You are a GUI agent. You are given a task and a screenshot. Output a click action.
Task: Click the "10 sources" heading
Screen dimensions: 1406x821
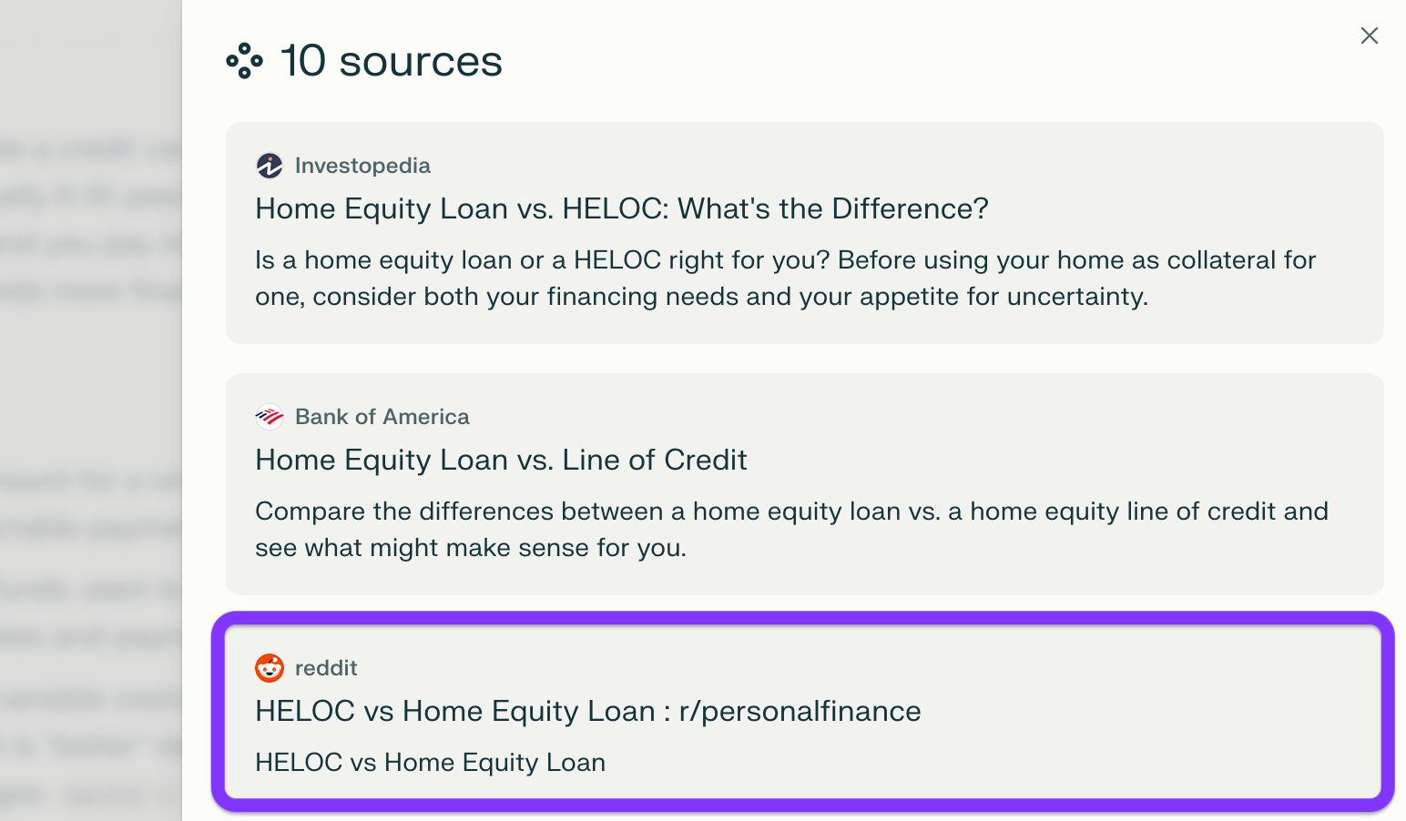coord(392,61)
